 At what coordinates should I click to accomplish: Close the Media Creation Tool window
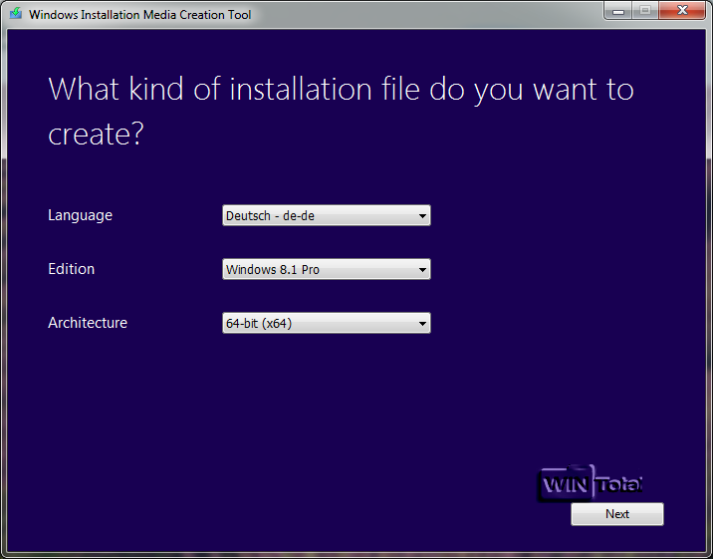681,11
